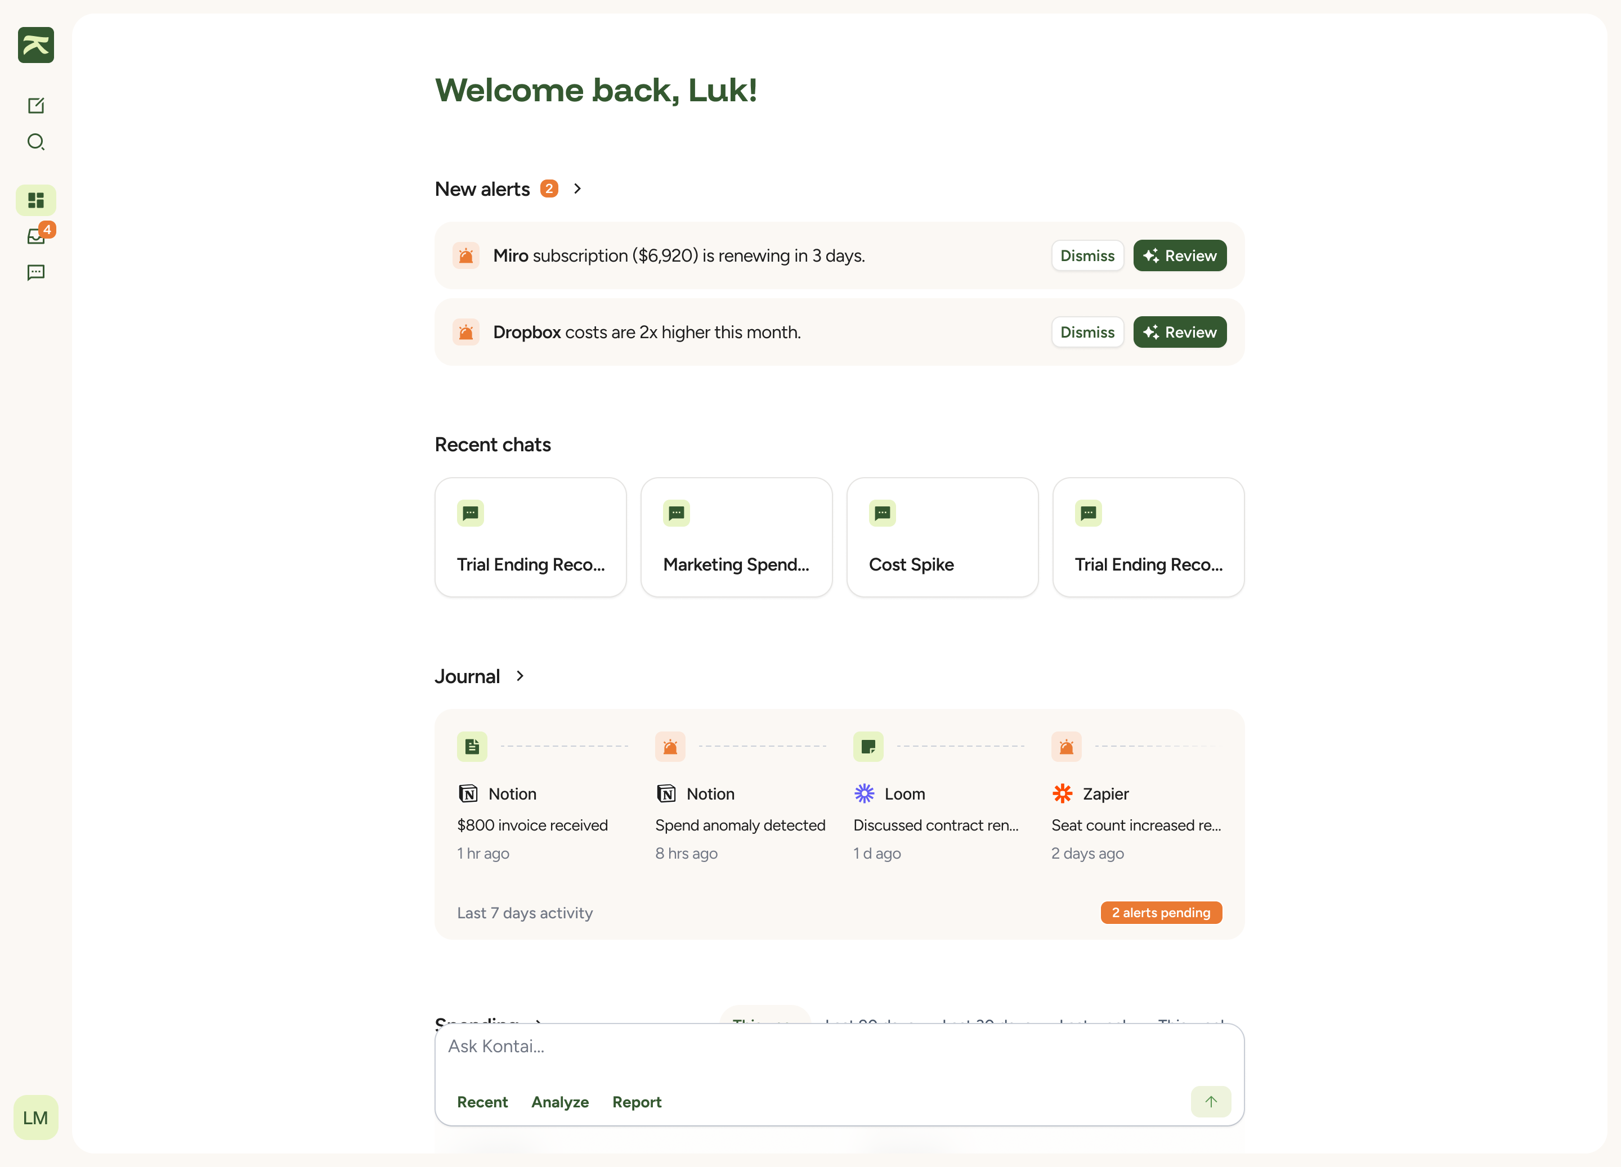Expand the Journal section chevron
This screenshot has height=1167, width=1621.
pos(520,676)
